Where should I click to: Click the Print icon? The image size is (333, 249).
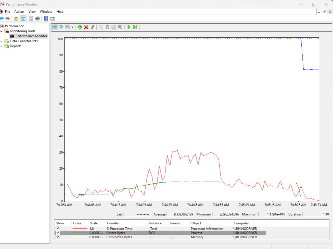pyautogui.click(x=38, y=18)
